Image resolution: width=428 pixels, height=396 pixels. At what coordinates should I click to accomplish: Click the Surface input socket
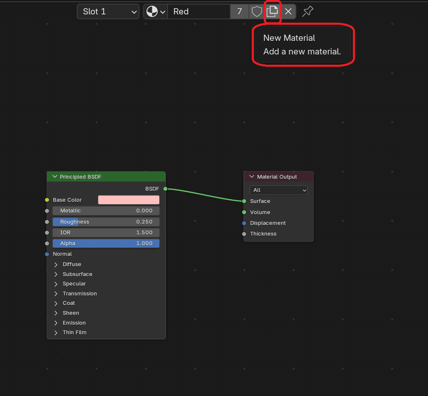244,201
